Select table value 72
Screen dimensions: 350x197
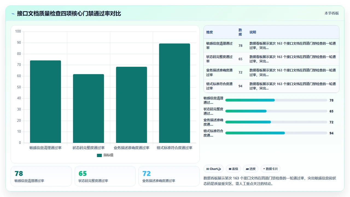[x=240, y=73]
